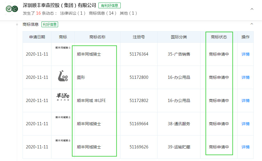Click the 35-广告销售 classification cell
This screenshot has width=262, height=161.
pyautogui.click(x=179, y=54)
